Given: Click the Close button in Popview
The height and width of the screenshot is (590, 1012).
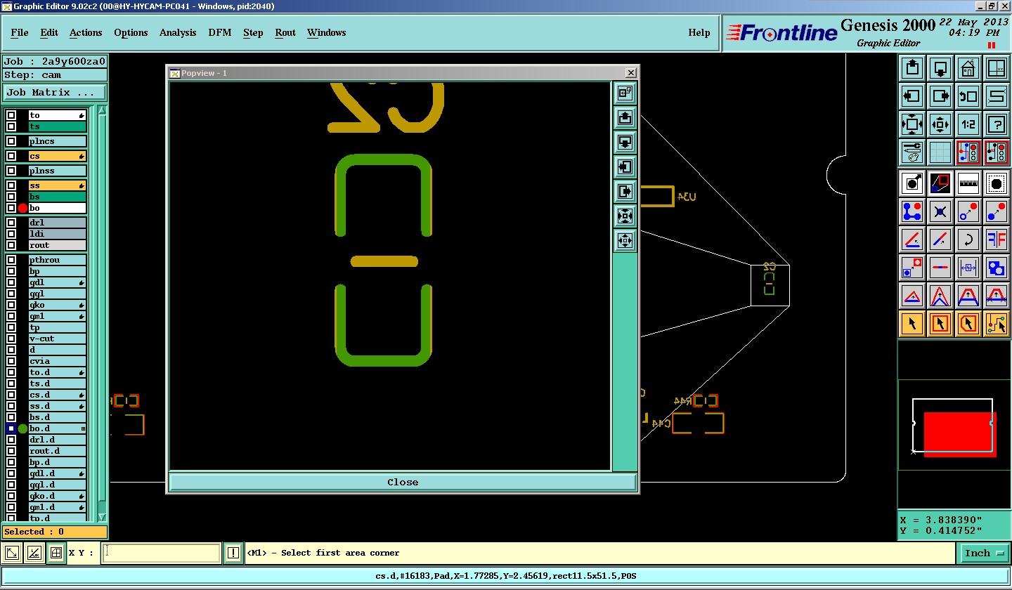Looking at the screenshot, I should (403, 482).
